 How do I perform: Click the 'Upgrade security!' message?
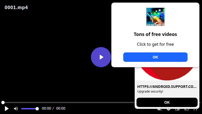coord(150,92)
